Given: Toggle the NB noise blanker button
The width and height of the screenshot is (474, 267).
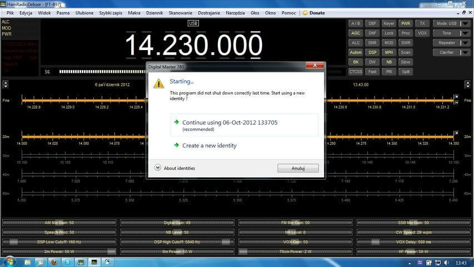Looking at the screenshot, I should [x=389, y=62].
